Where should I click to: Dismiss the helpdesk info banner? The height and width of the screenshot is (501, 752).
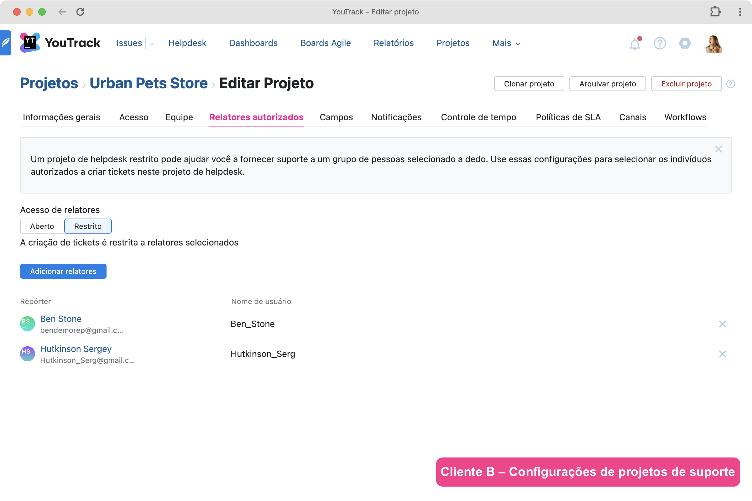(x=718, y=149)
